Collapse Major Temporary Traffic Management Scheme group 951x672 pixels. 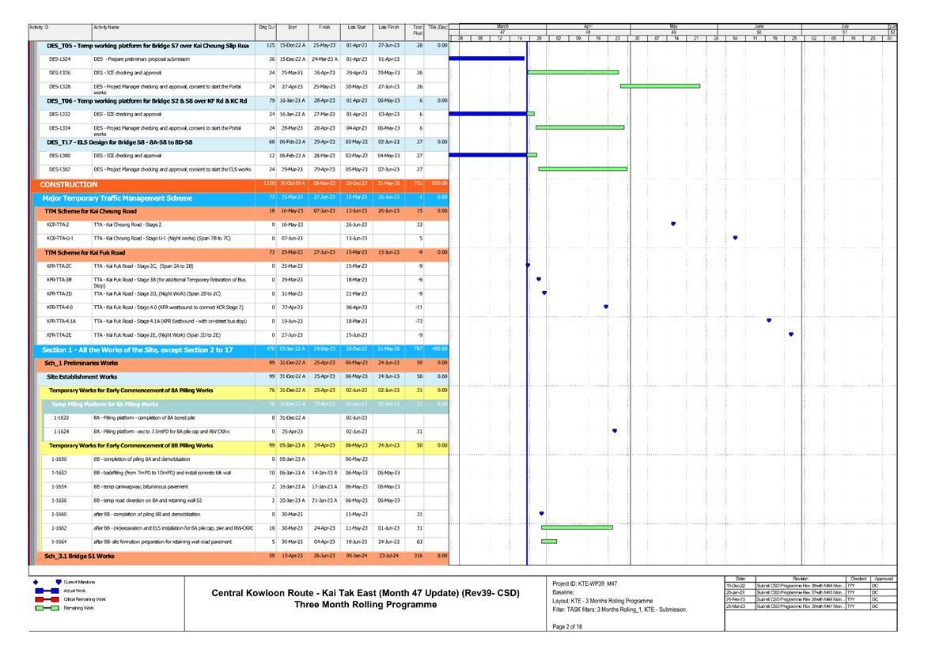pyautogui.click(x=117, y=198)
